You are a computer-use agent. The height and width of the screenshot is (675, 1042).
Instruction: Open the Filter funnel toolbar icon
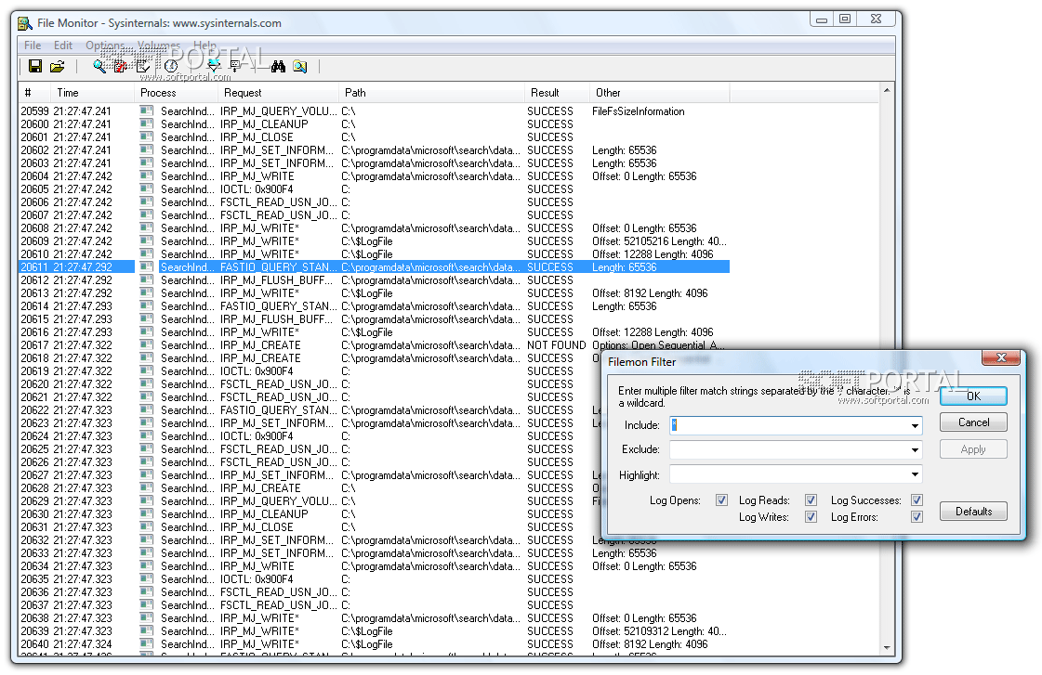pos(214,66)
